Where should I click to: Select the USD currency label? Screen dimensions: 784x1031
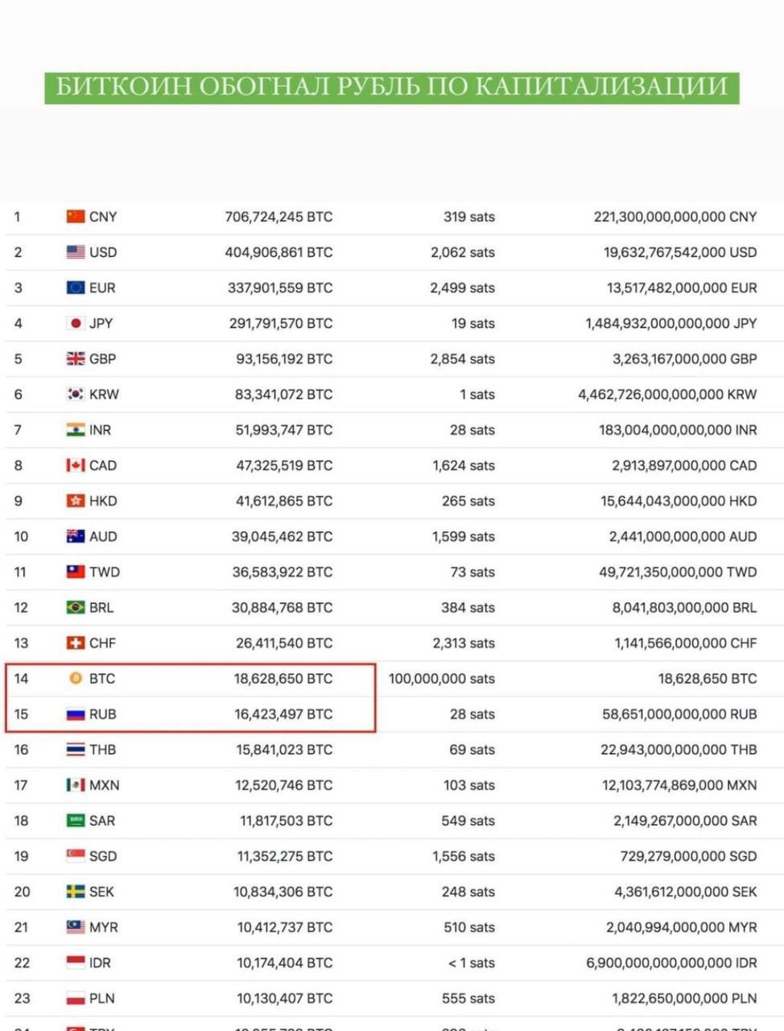(103, 252)
